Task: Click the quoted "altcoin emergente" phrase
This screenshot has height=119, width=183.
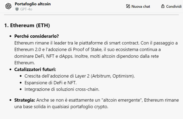Action: (122, 100)
